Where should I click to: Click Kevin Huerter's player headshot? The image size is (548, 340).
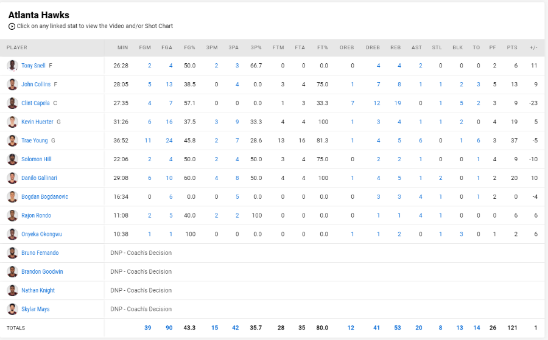(x=12, y=122)
